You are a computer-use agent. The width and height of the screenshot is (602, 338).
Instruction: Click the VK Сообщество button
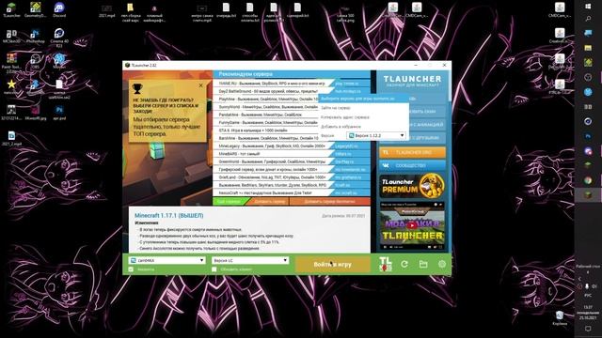pos(412,165)
